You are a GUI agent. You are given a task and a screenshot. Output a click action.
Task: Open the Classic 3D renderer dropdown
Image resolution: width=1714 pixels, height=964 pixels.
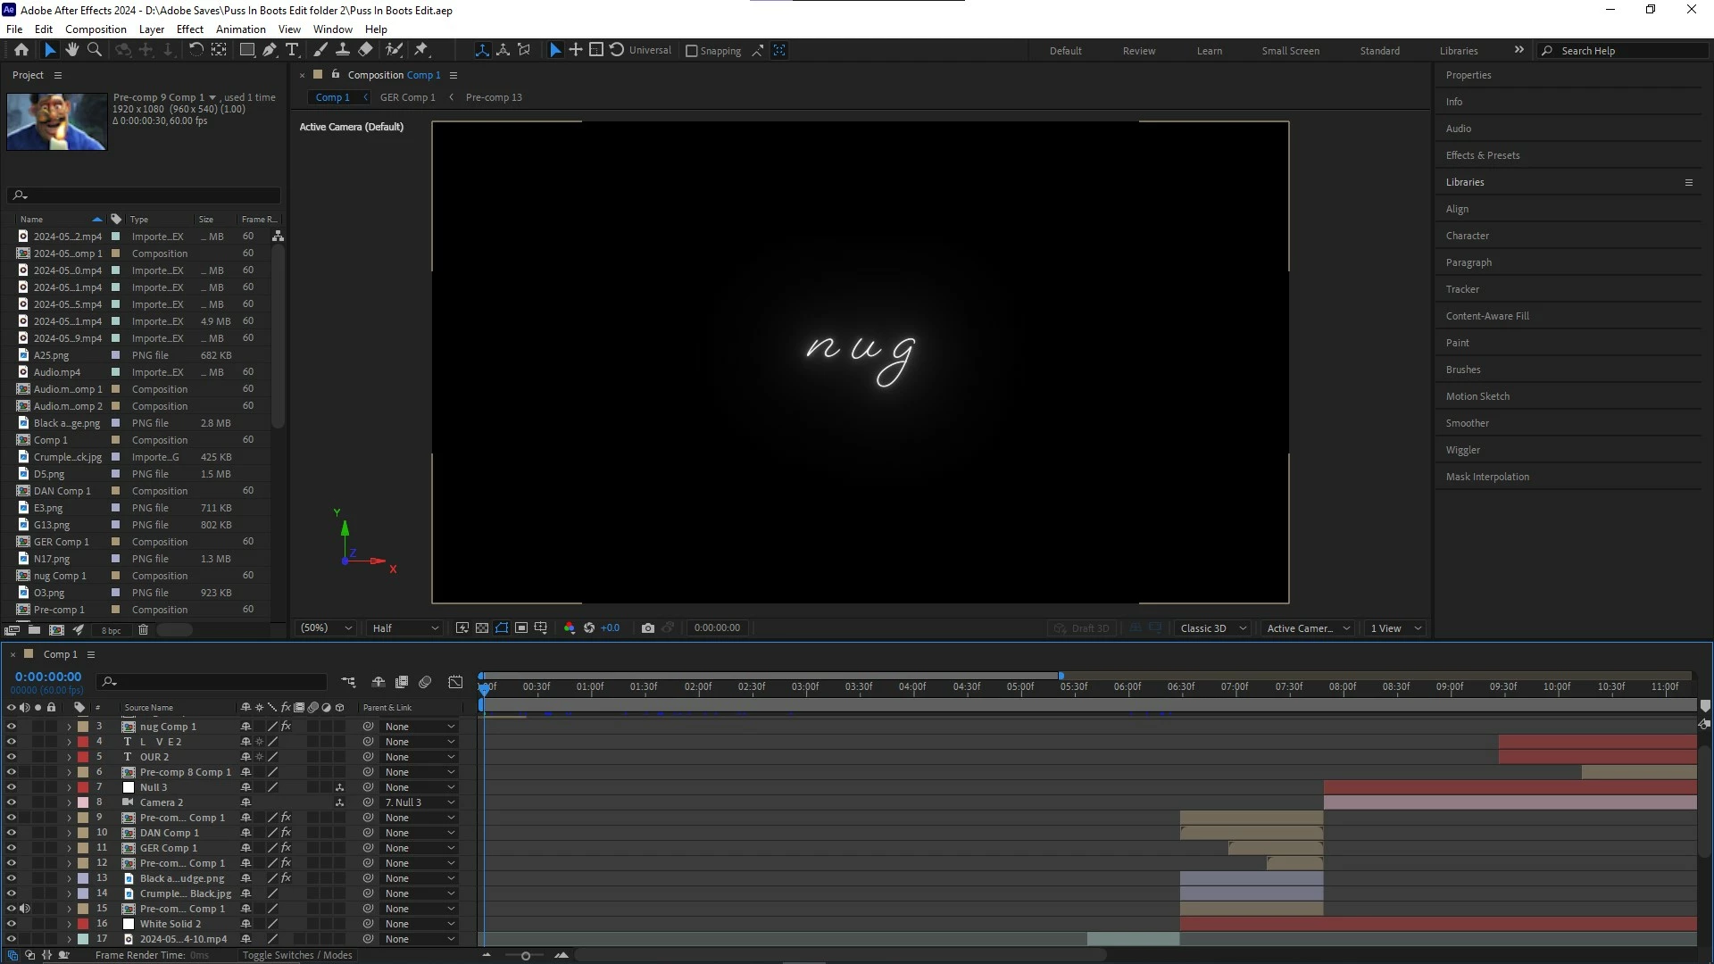(1212, 628)
